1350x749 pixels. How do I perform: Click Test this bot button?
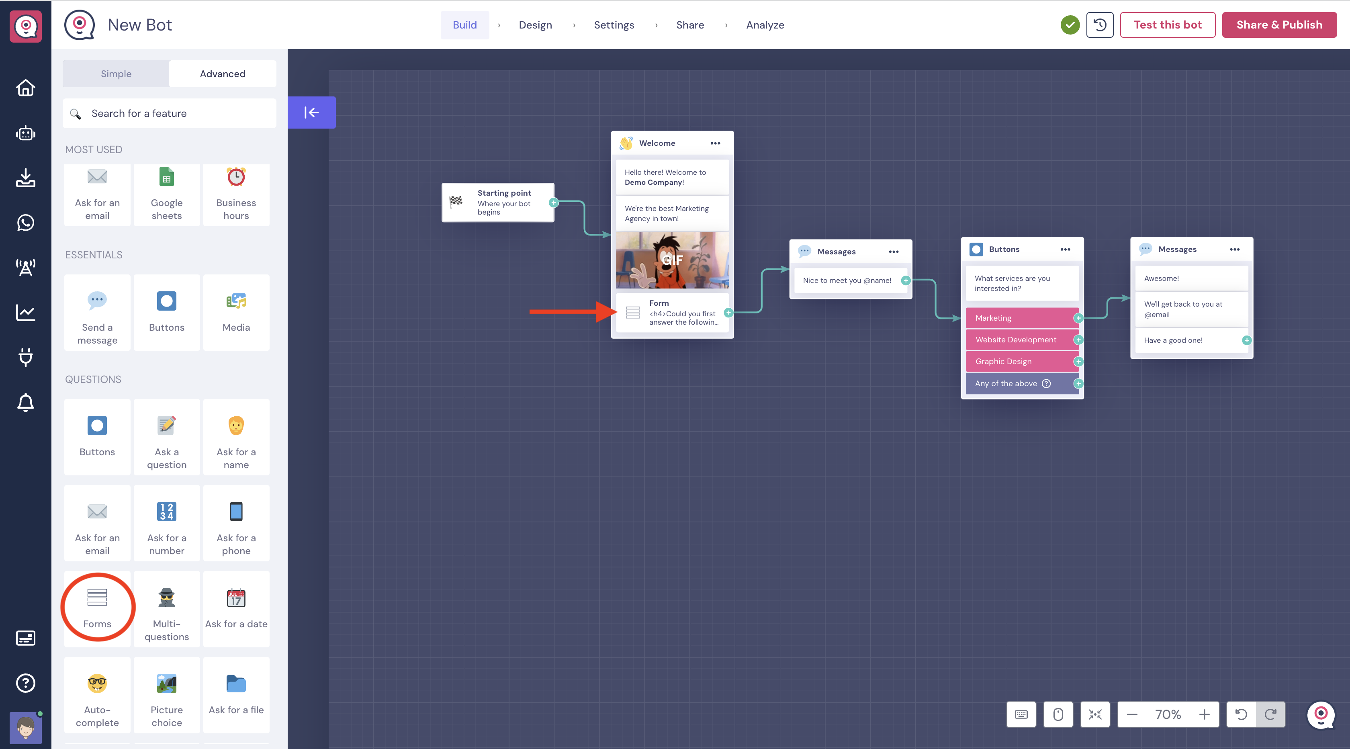pyautogui.click(x=1167, y=25)
